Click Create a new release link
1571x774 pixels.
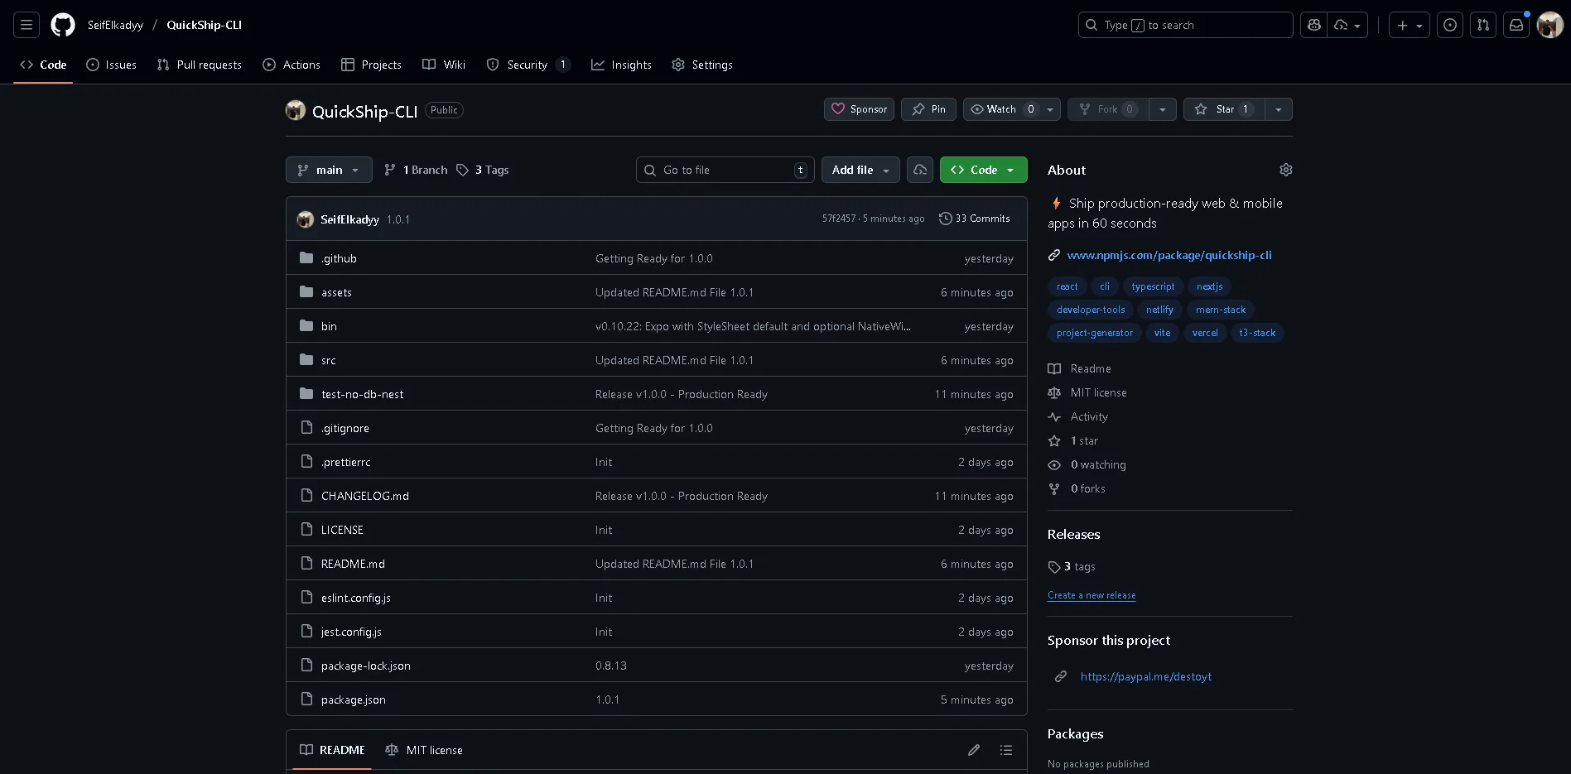pyautogui.click(x=1091, y=595)
